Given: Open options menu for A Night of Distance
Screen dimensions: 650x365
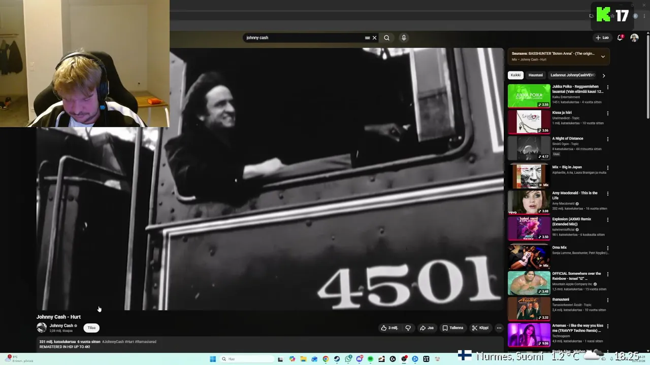Looking at the screenshot, I should 607,139.
